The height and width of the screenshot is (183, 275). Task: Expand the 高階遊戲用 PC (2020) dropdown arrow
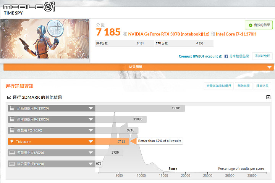(91, 119)
